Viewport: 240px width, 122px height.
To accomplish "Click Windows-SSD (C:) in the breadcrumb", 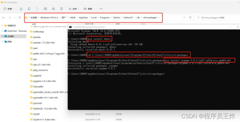I will 49,18.
